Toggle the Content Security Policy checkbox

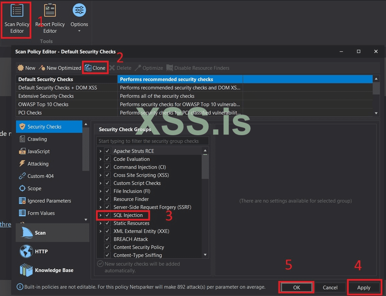tap(107, 247)
